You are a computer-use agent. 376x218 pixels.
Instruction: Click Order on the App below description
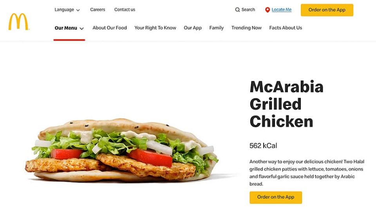point(276,197)
